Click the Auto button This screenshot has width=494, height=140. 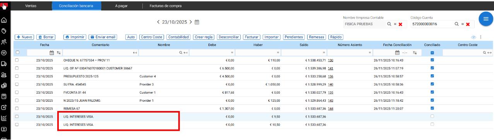pyautogui.click(x=131, y=37)
